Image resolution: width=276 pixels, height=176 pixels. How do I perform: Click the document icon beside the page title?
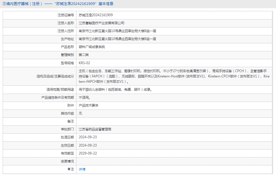[3, 4]
